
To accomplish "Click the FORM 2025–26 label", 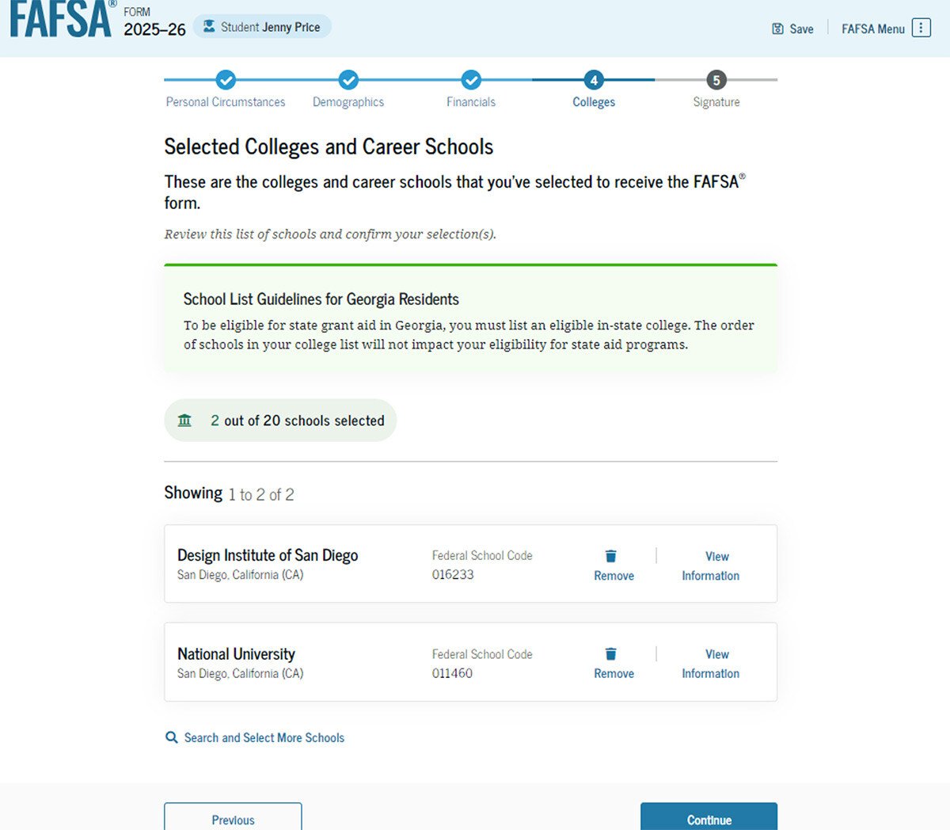I will coord(154,22).
